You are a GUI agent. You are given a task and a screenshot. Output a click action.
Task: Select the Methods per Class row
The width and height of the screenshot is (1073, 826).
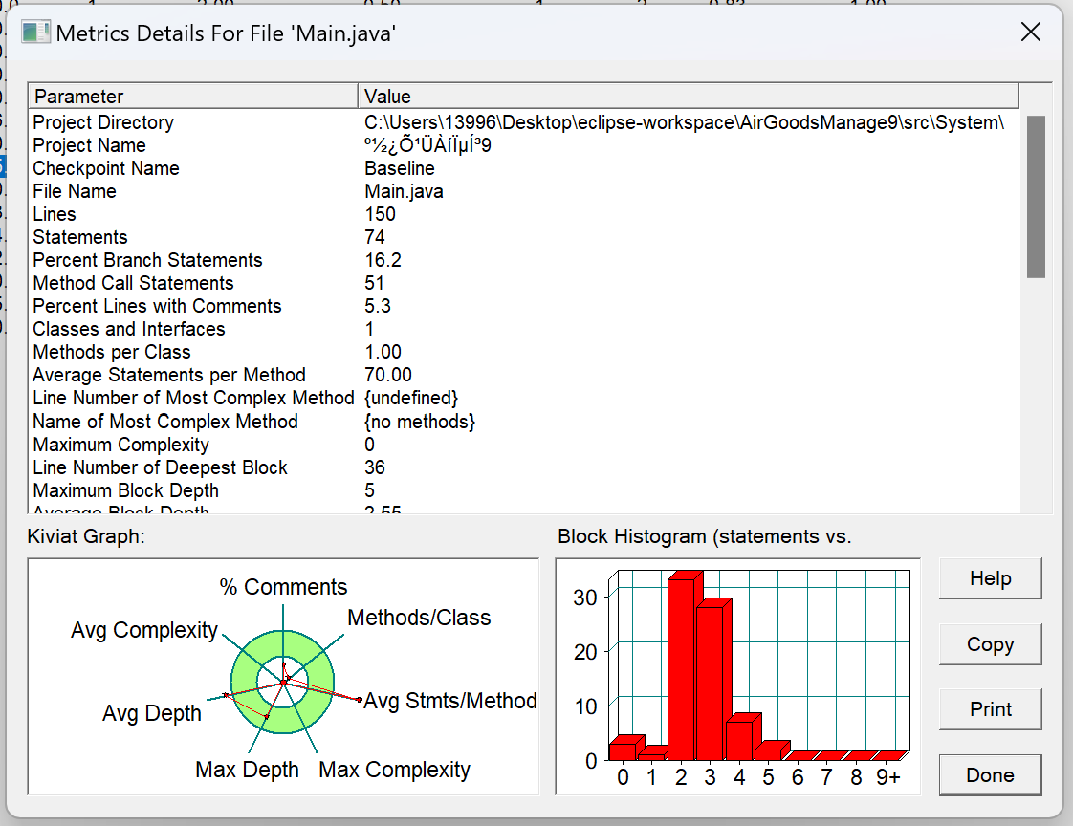point(524,352)
